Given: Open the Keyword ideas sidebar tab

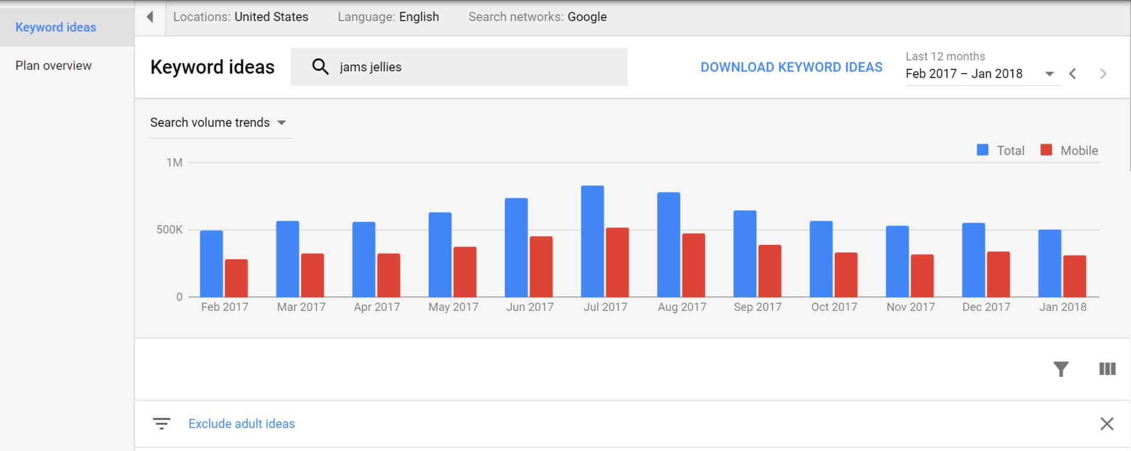Looking at the screenshot, I should 56,27.
